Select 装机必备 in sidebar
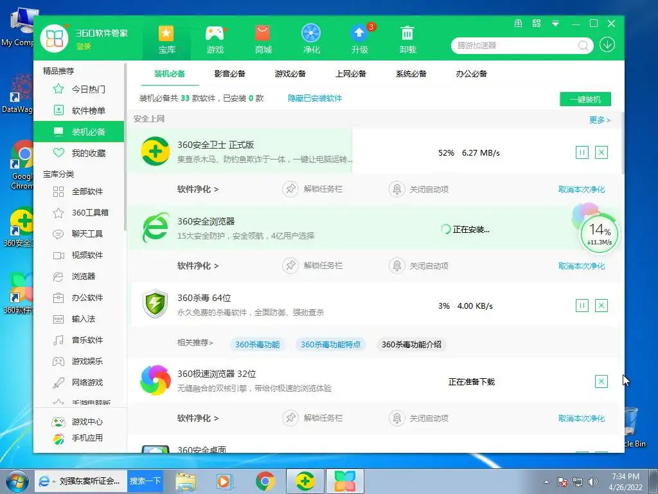658x494 pixels. tap(79, 132)
